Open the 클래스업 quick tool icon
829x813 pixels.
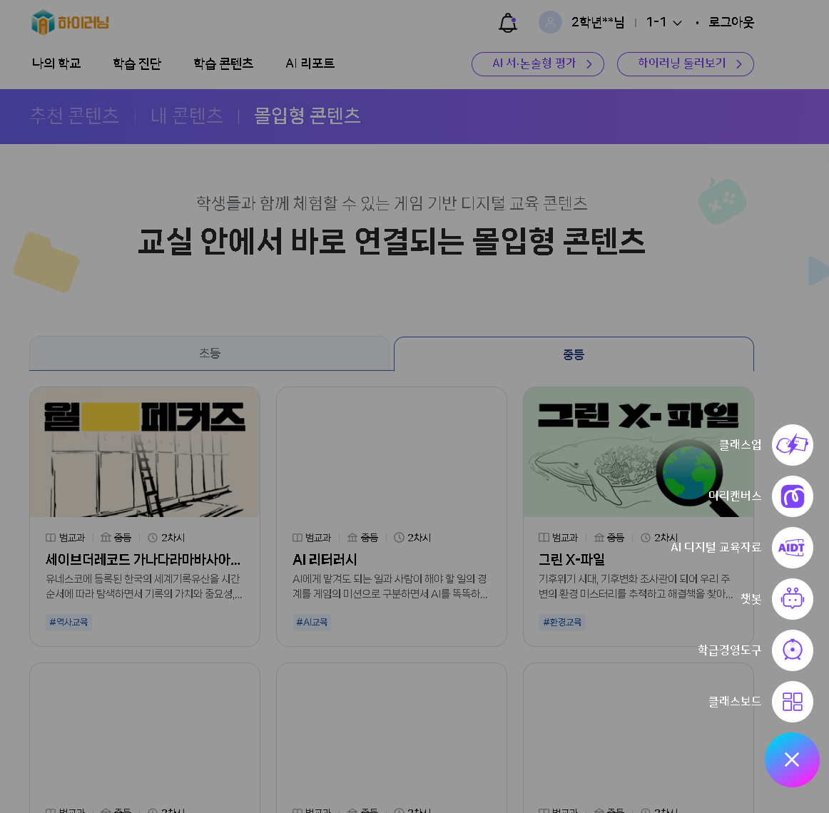pyautogui.click(x=792, y=445)
